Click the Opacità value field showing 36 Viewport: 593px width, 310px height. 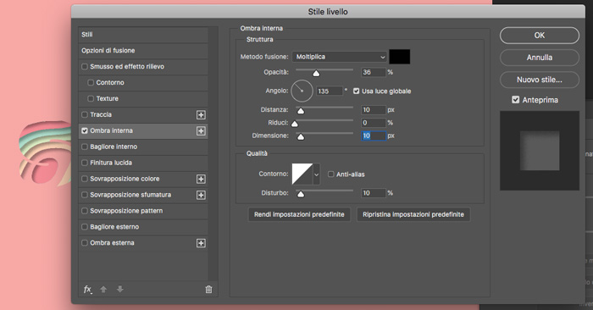pyautogui.click(x=374, y=72)
